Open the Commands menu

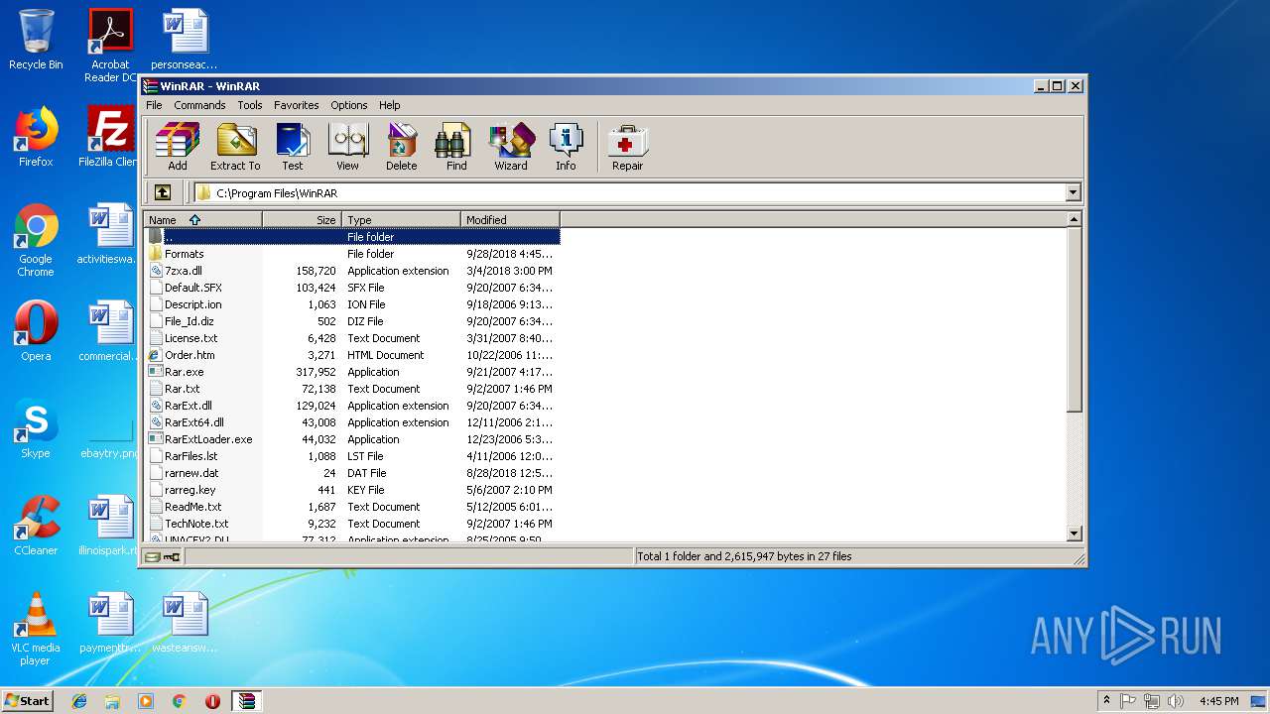click(x=199, y=105)
